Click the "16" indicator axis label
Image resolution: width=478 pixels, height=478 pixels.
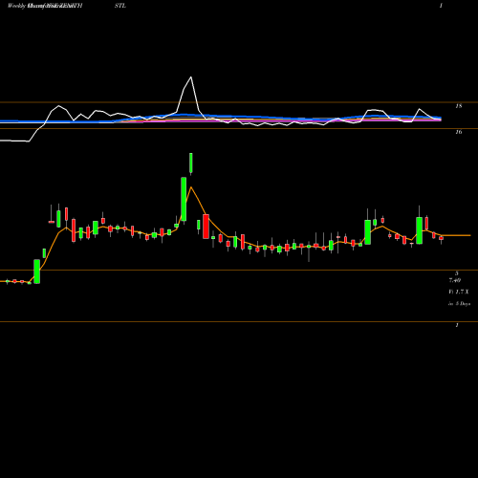(x=458, y=132)
